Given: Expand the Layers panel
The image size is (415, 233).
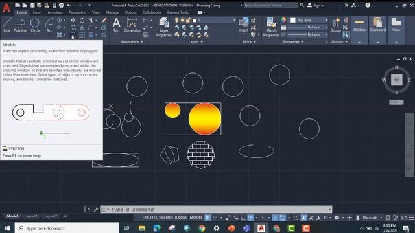Looking at the screenshot, I should click(196, 42).
